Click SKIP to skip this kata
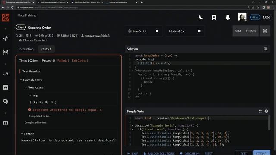This screenshot has height=155, width=276. pos(133,153)
